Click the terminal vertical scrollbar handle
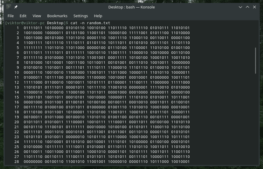 coord(255,60)
